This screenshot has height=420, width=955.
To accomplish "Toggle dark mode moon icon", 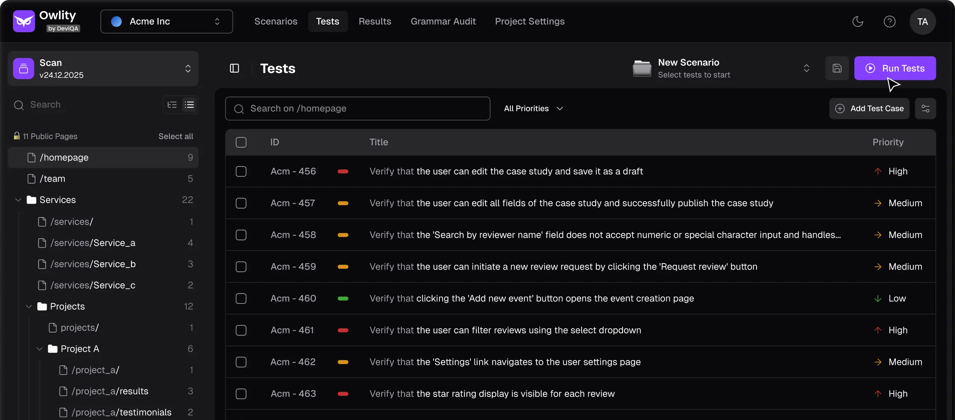I will [858, 22].
